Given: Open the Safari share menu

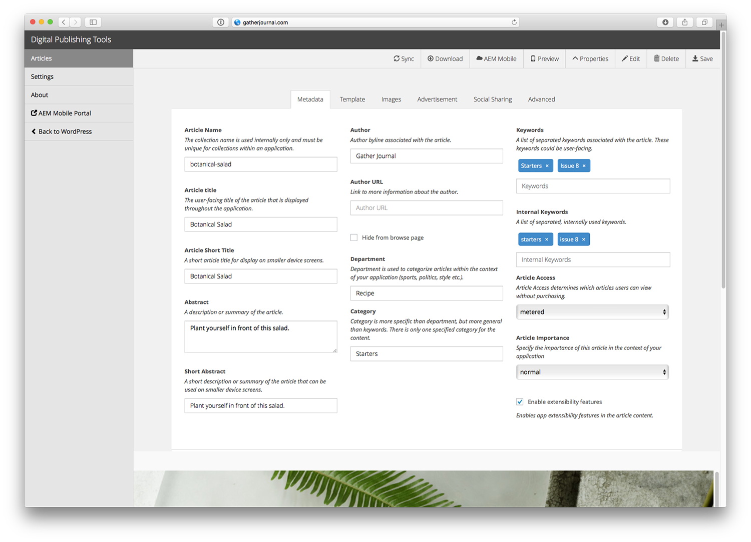Looking at the screenshot, I should (x=685, y=22).
